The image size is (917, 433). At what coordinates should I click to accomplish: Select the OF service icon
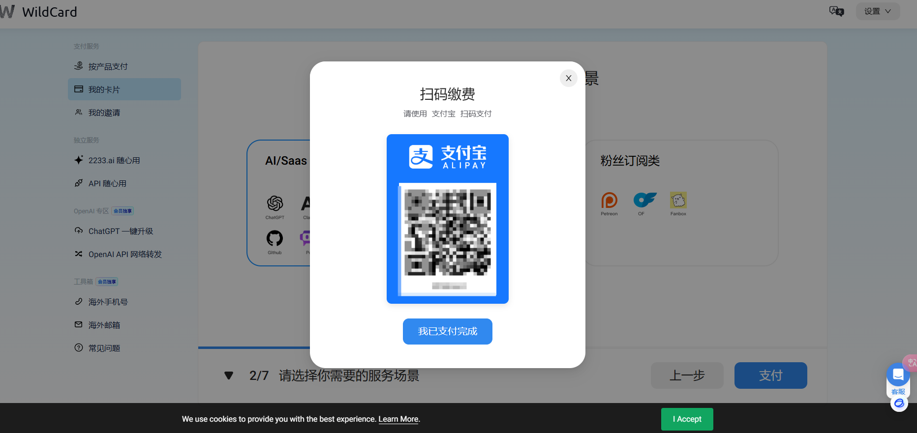(x=644, y=200)
